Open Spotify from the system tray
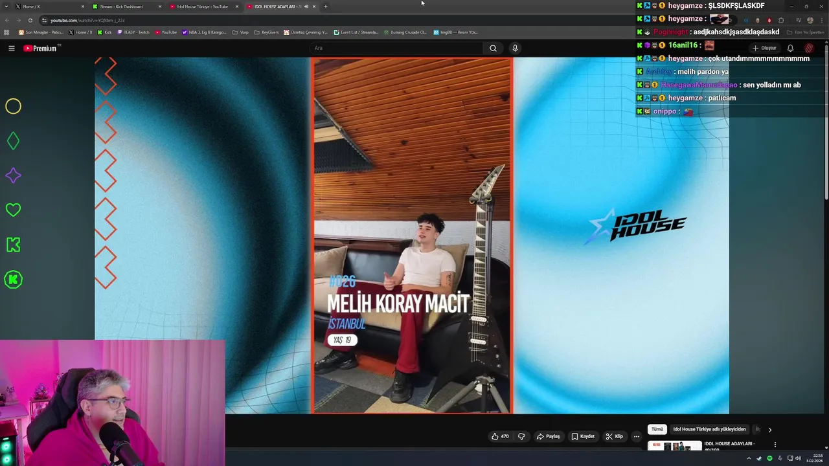The height and width of the screenshot is (466, 829). coord(769,458)
